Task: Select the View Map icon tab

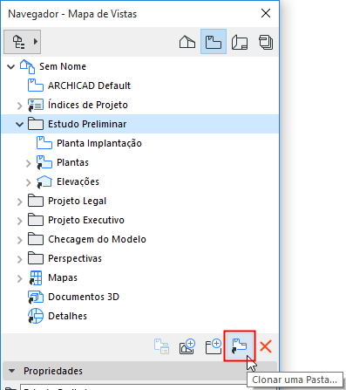Action: 214,42
